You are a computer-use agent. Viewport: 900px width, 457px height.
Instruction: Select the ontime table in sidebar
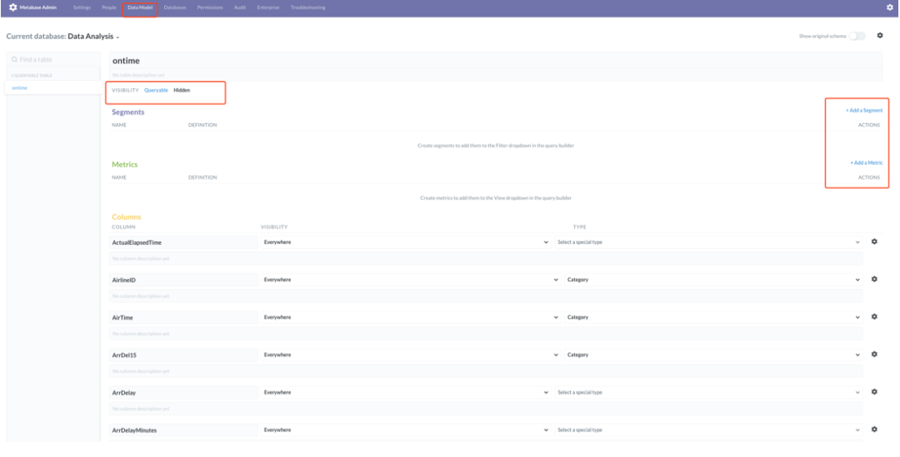[19, 87]
